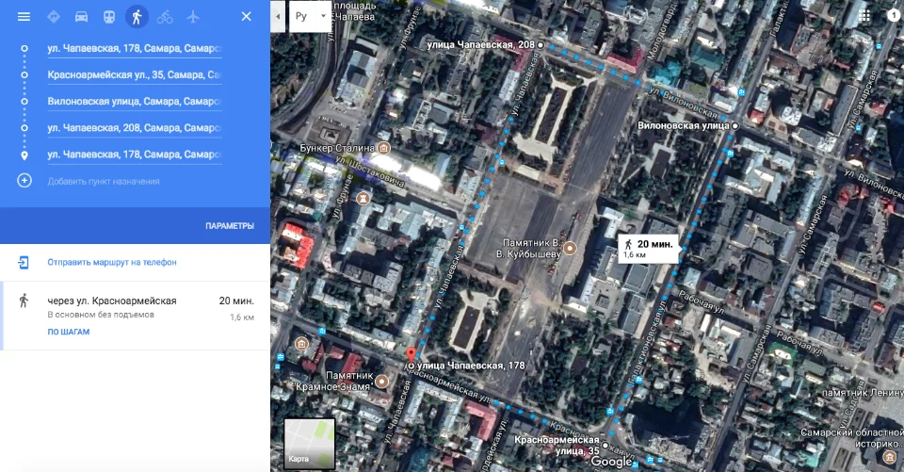
Task: Click Отправить маршрут на телефон link
Action: point(112,262)
